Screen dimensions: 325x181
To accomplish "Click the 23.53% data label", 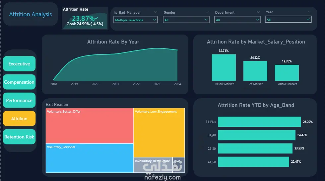I will pos(299,148).
